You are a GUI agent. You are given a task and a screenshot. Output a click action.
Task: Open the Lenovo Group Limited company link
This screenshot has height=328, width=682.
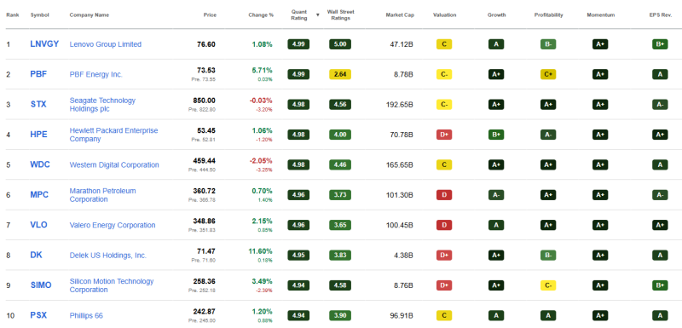(x=105, y=44)
